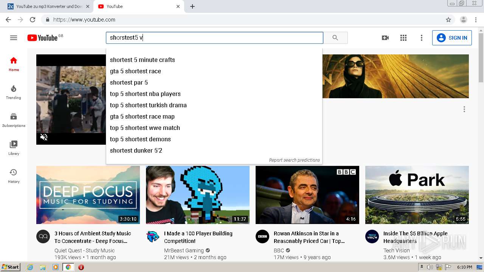484x272 pixels.
Task: Click the SIGN IN button
Action: click(x=452, y=38)
